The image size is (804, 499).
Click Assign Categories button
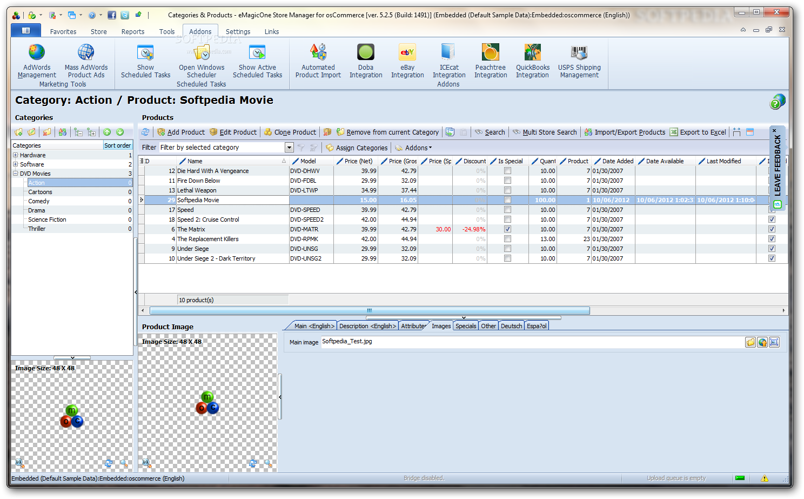357,148
